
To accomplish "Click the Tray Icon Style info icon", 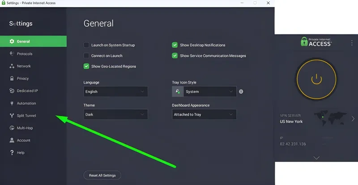I will click(x=241, y=92).
